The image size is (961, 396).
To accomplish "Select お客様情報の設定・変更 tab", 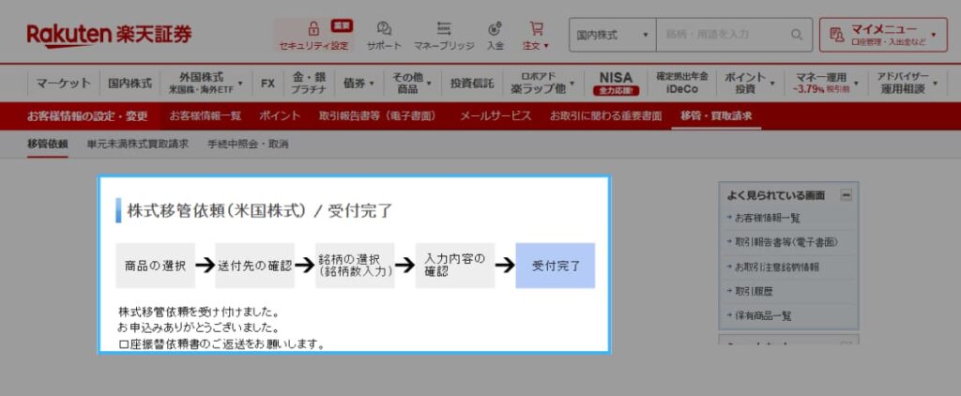I will (x=87, y=115).
